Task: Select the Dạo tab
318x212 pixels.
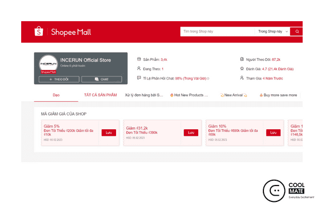Action: 56,95
